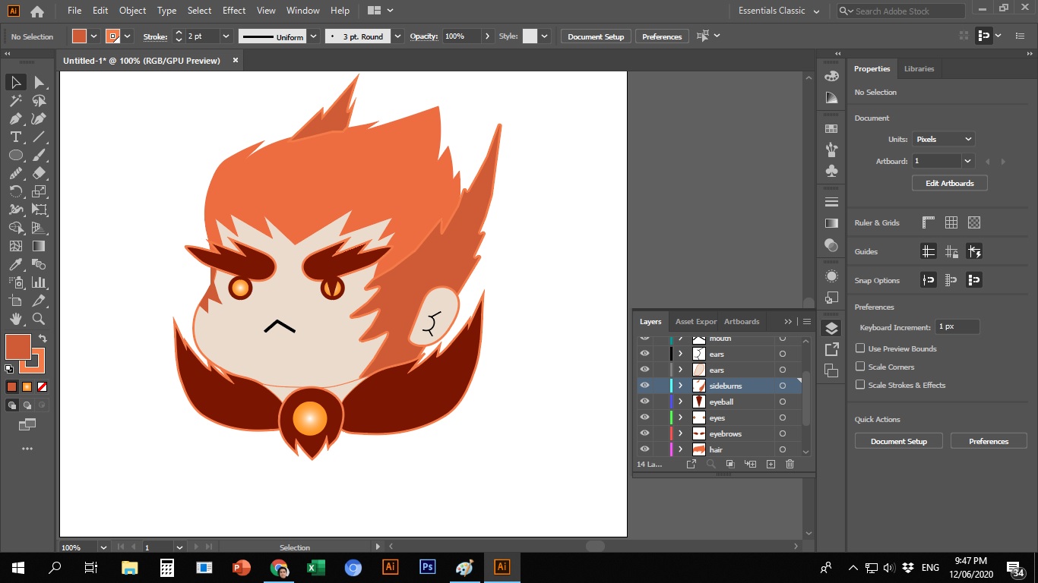Select the Shape Builder tool
Viewport: 1038px width, 583px height.
click(x=15, y=228)
